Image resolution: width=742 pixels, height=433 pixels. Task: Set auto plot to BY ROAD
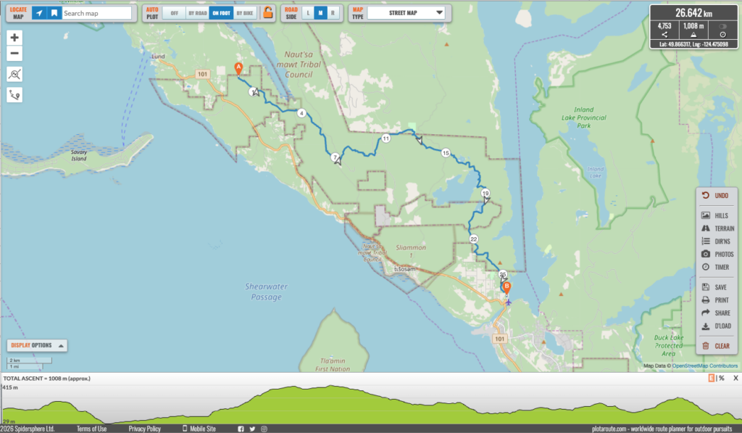197,13
